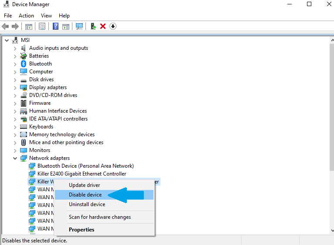The width and height of the screenshot is (334, 245).
Task: Click the Disk drives icon
Action: (x=24, y=80)
